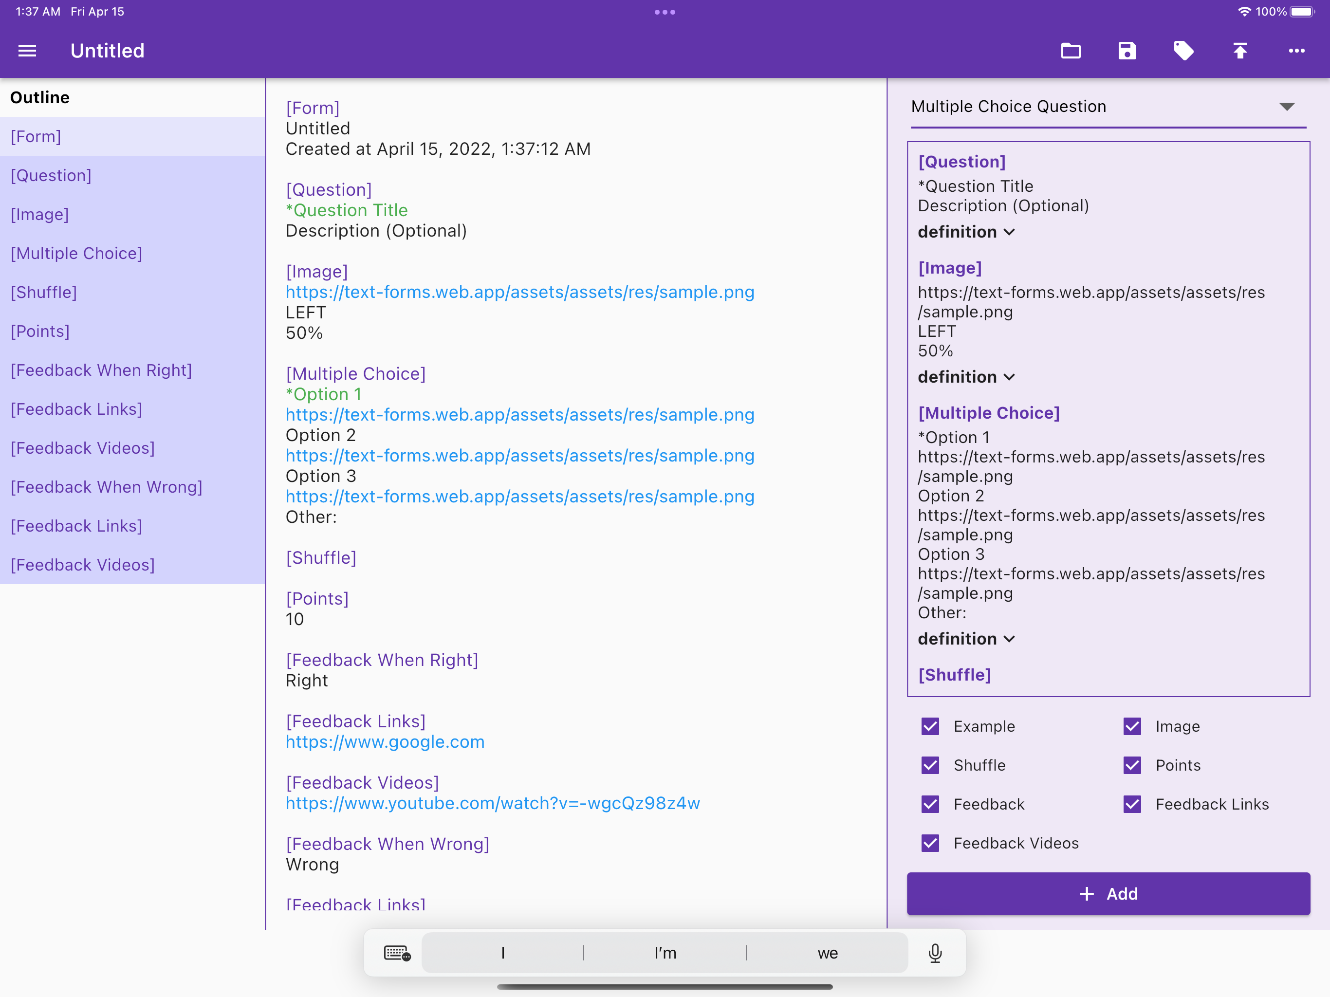Click the *Option 1 line in editor

[323, 394]
